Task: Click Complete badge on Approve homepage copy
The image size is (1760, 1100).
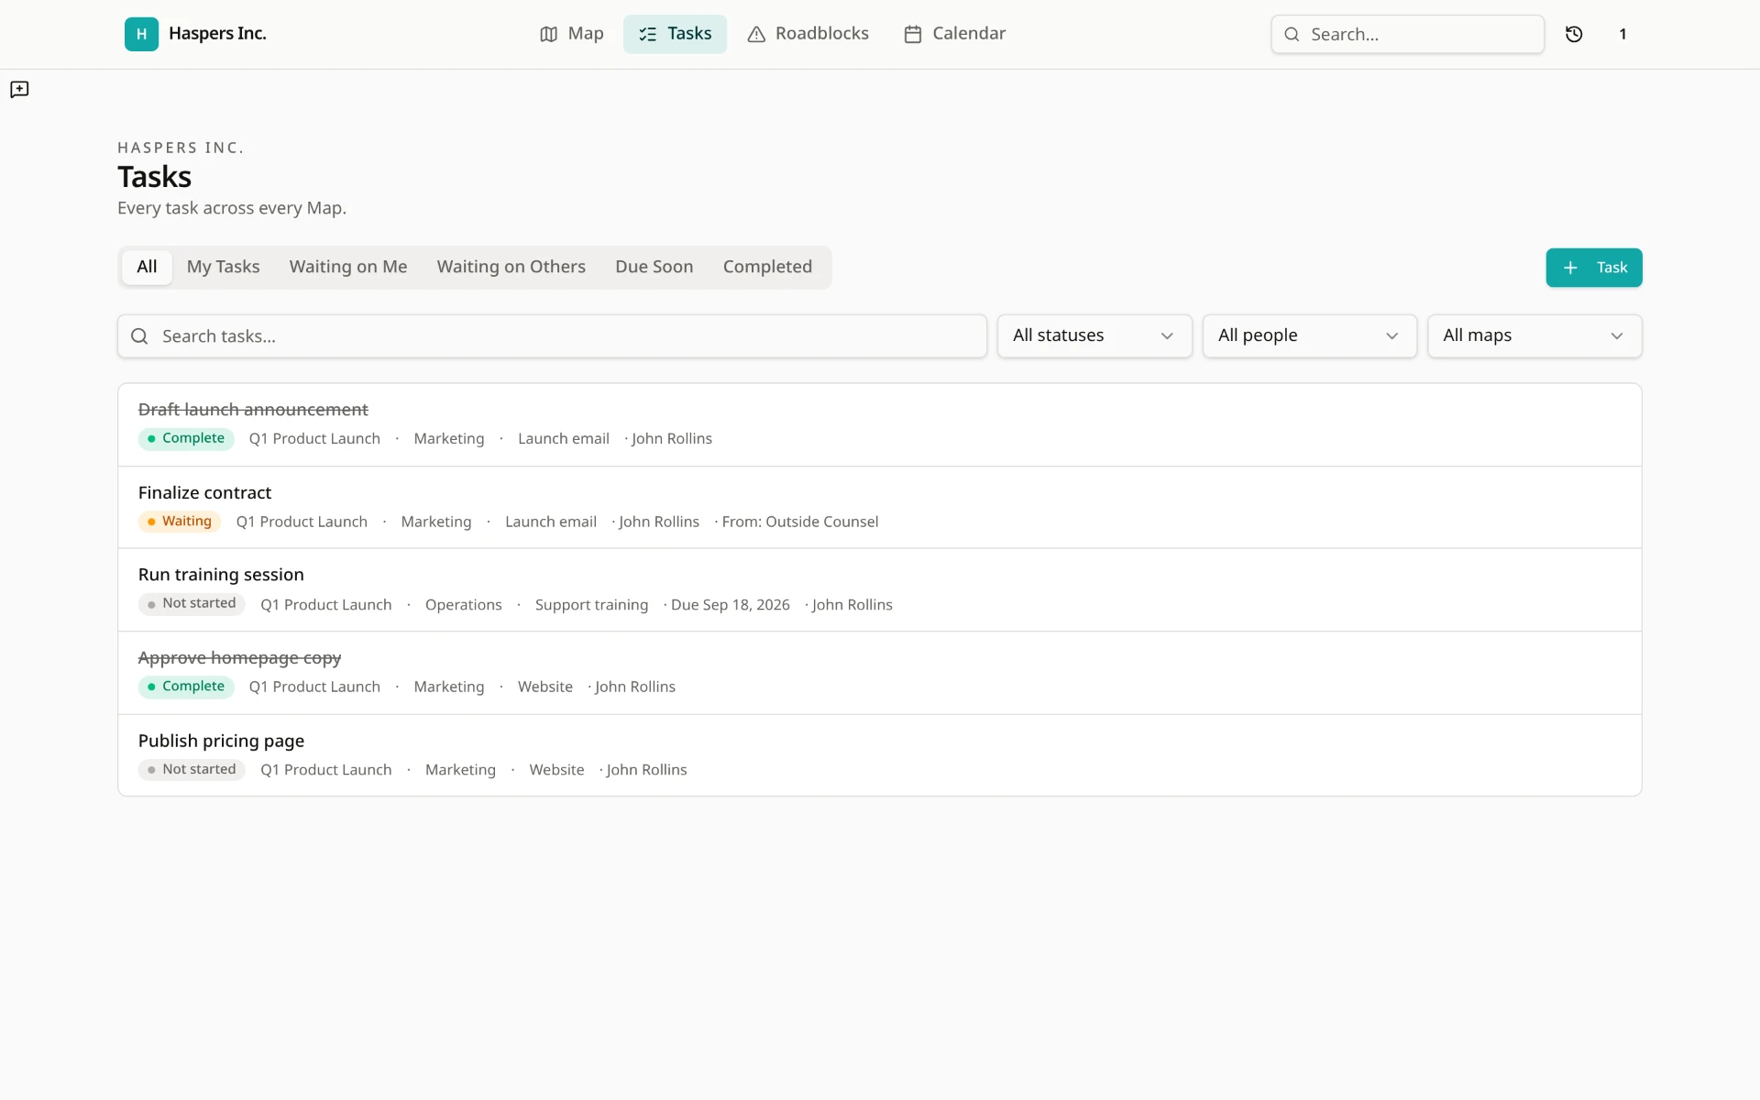Action: pyautogui.click(x=186, y=687)
